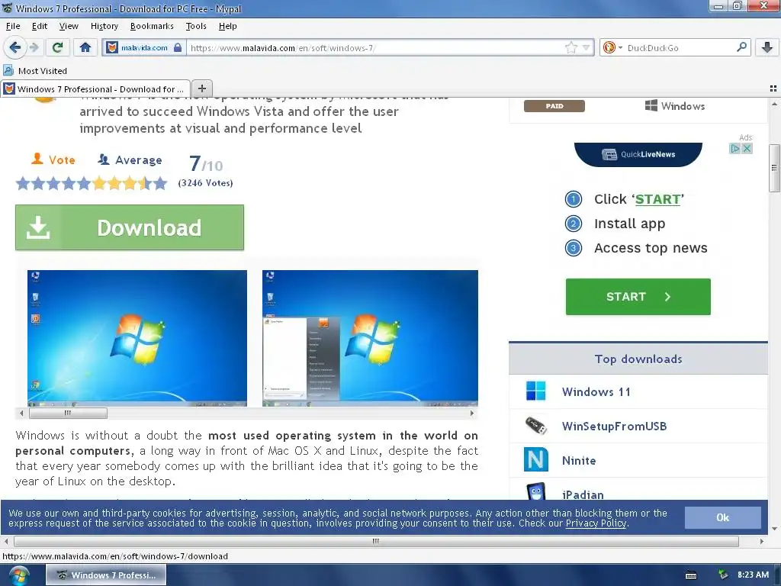Screen dimensions: 781x586
Task: Click the AdChoices triangle icon
Action: (734, 149)
